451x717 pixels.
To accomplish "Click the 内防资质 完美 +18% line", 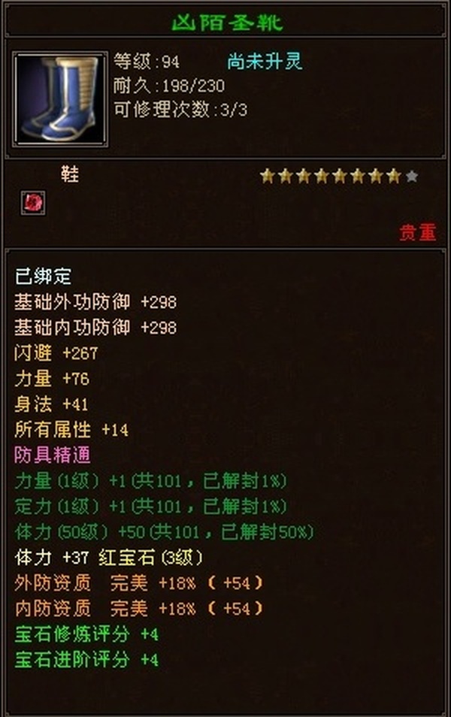I will 138,609.
